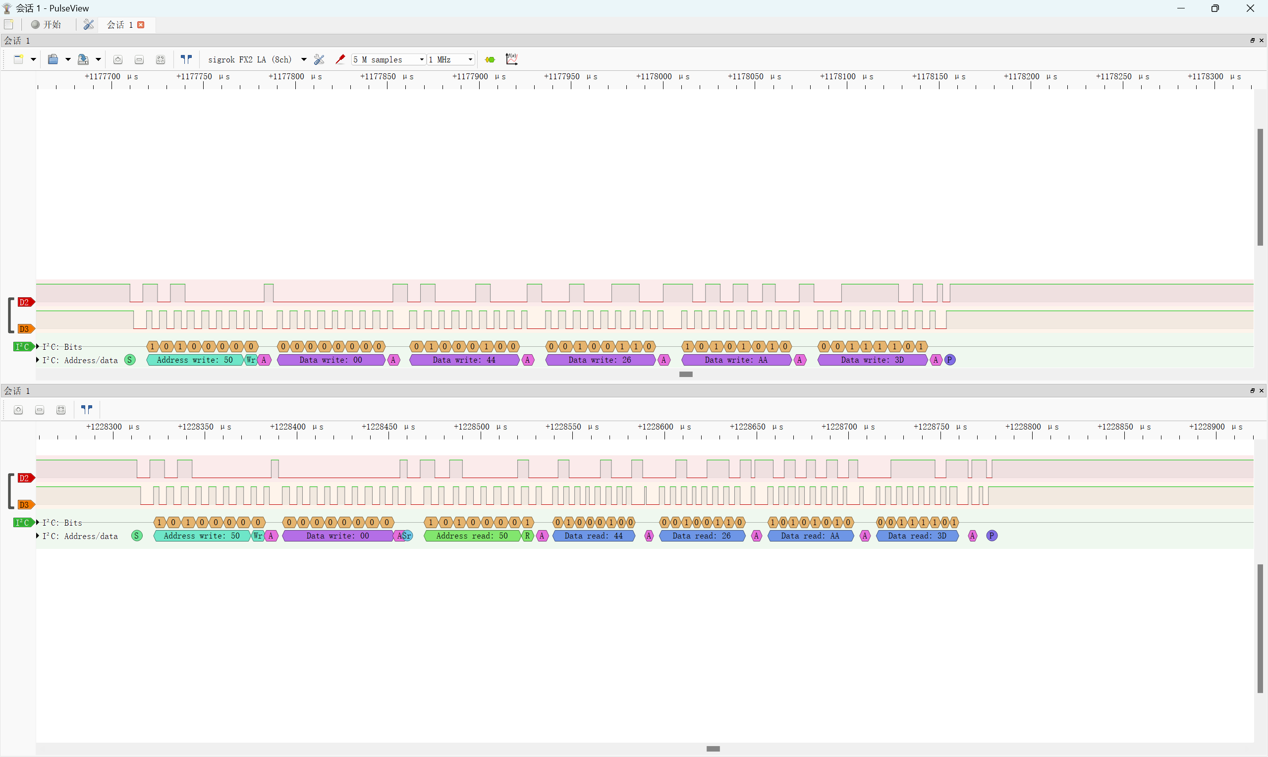Add protocol decoder with green icon

490,59
